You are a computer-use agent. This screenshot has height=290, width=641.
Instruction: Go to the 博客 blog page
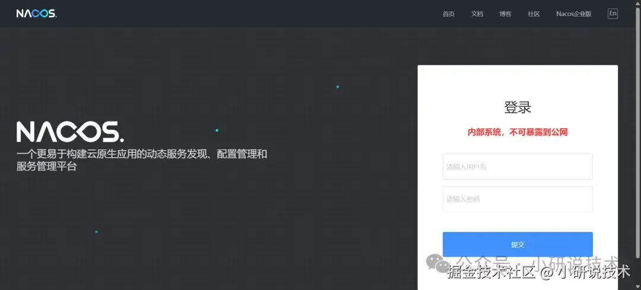tap(505, 14)
